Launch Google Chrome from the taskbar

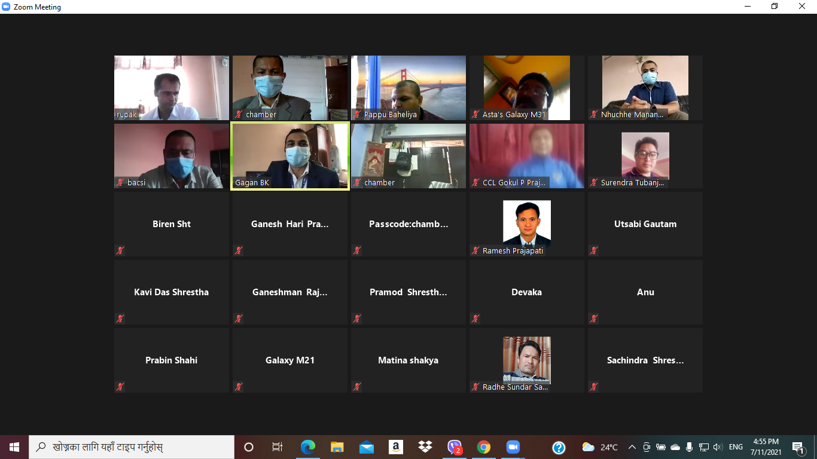tap(484, 447)
